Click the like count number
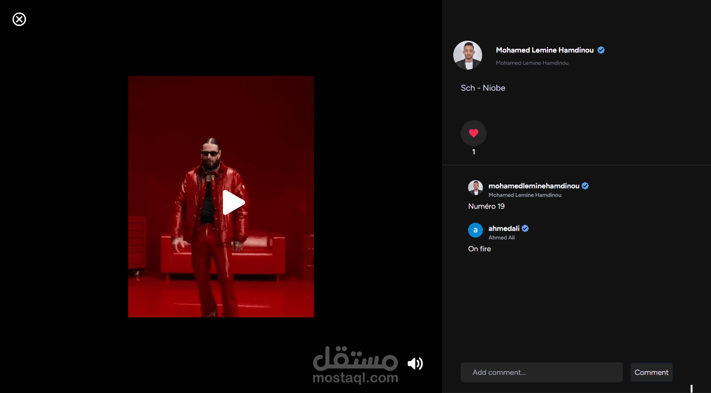The height and width of the screenshot is (393, 711). 474,152
